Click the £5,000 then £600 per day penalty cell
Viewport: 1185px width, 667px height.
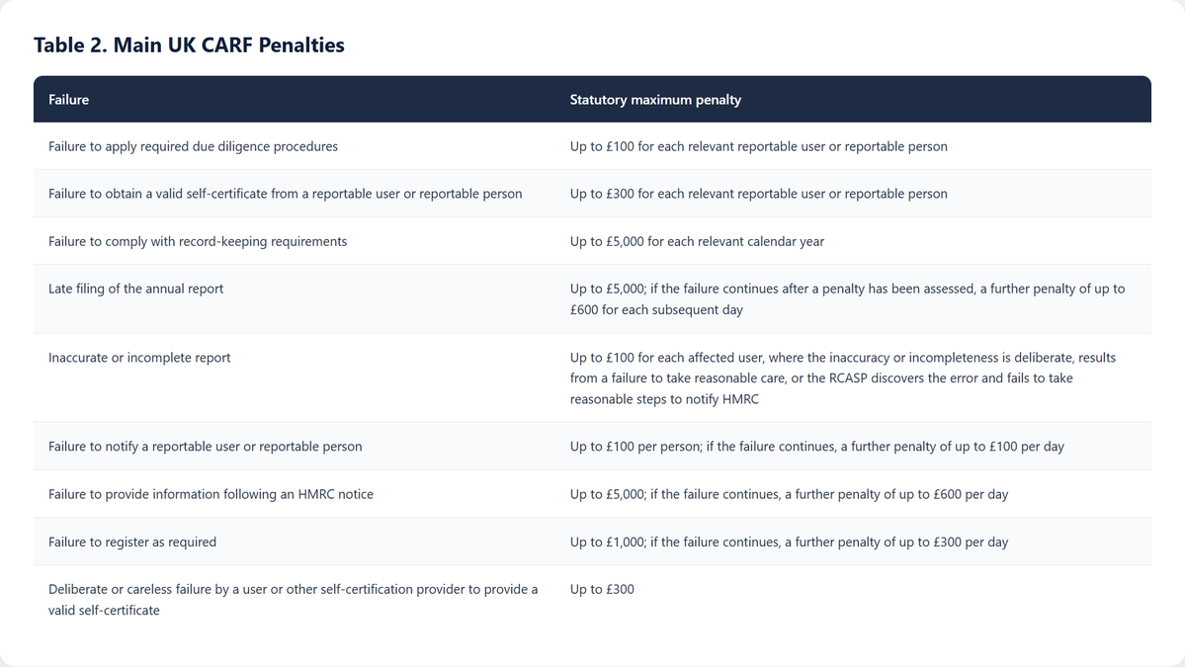click(x=789, y=494)
